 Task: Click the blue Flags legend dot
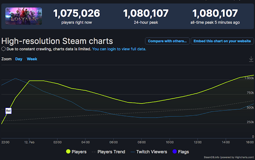pyautogui.click(x=174, y=152)
